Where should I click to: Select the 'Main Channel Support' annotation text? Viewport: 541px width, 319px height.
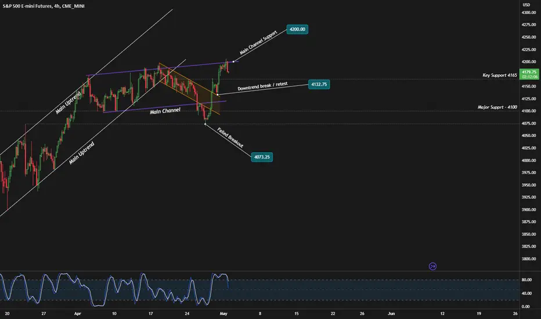pos(258,42)
